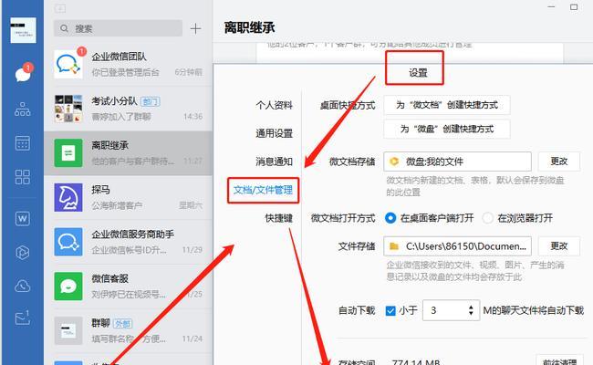593x365 pixels.
Task: Click the user avatar at top of sidebar
Action: [23, 30]
